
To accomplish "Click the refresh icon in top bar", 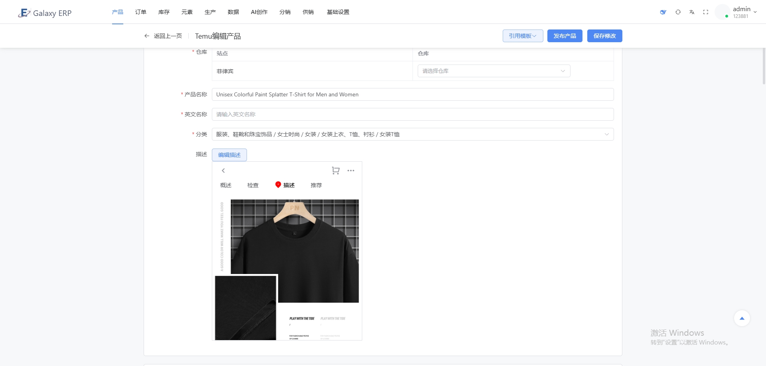I will 678,12.
